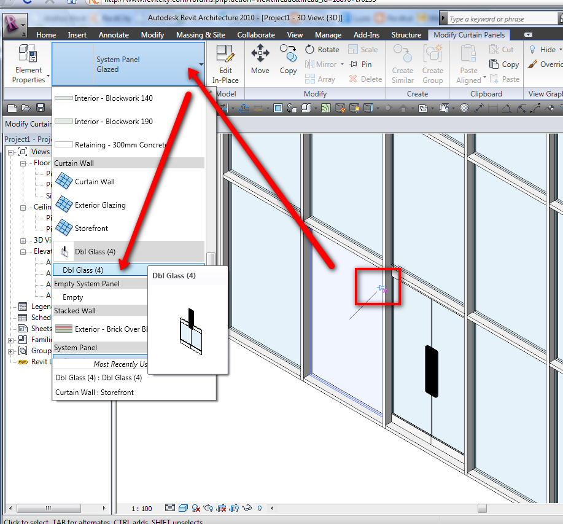The image size is (563, 524).
Task: Click Temporary Hide/Isolate glasses icon
Action: (247, 508)
